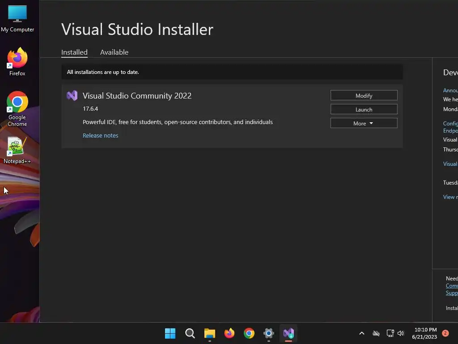Open the Release notes link
The height and width of the screenshot is (344, 458).
pos(101,135)
